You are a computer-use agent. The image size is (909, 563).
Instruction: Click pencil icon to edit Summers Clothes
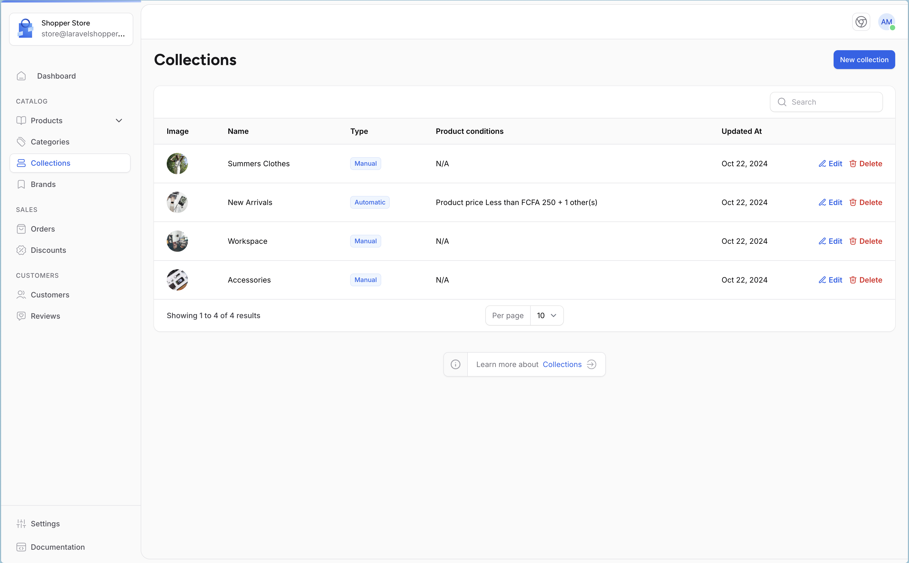[x=822, y=164]
